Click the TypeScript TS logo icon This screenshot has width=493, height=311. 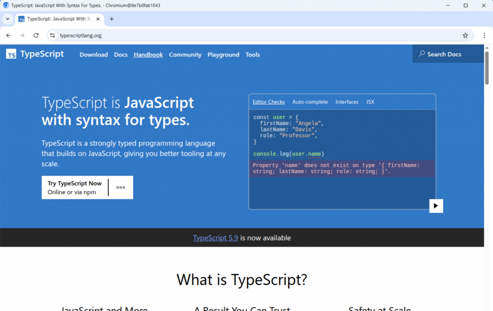tap(11, 54)
